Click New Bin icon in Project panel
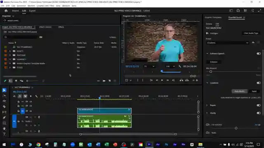Viewport: 264px width, 148px height. [104, 81]
